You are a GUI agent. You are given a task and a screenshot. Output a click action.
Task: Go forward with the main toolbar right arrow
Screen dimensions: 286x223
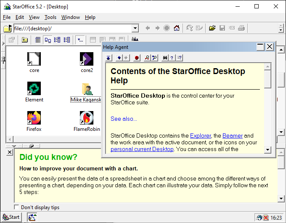pos(157,28)
